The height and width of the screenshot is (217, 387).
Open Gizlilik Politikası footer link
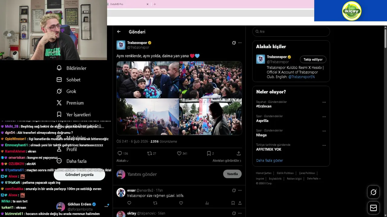pyautogui.click(x=285, y=173)
